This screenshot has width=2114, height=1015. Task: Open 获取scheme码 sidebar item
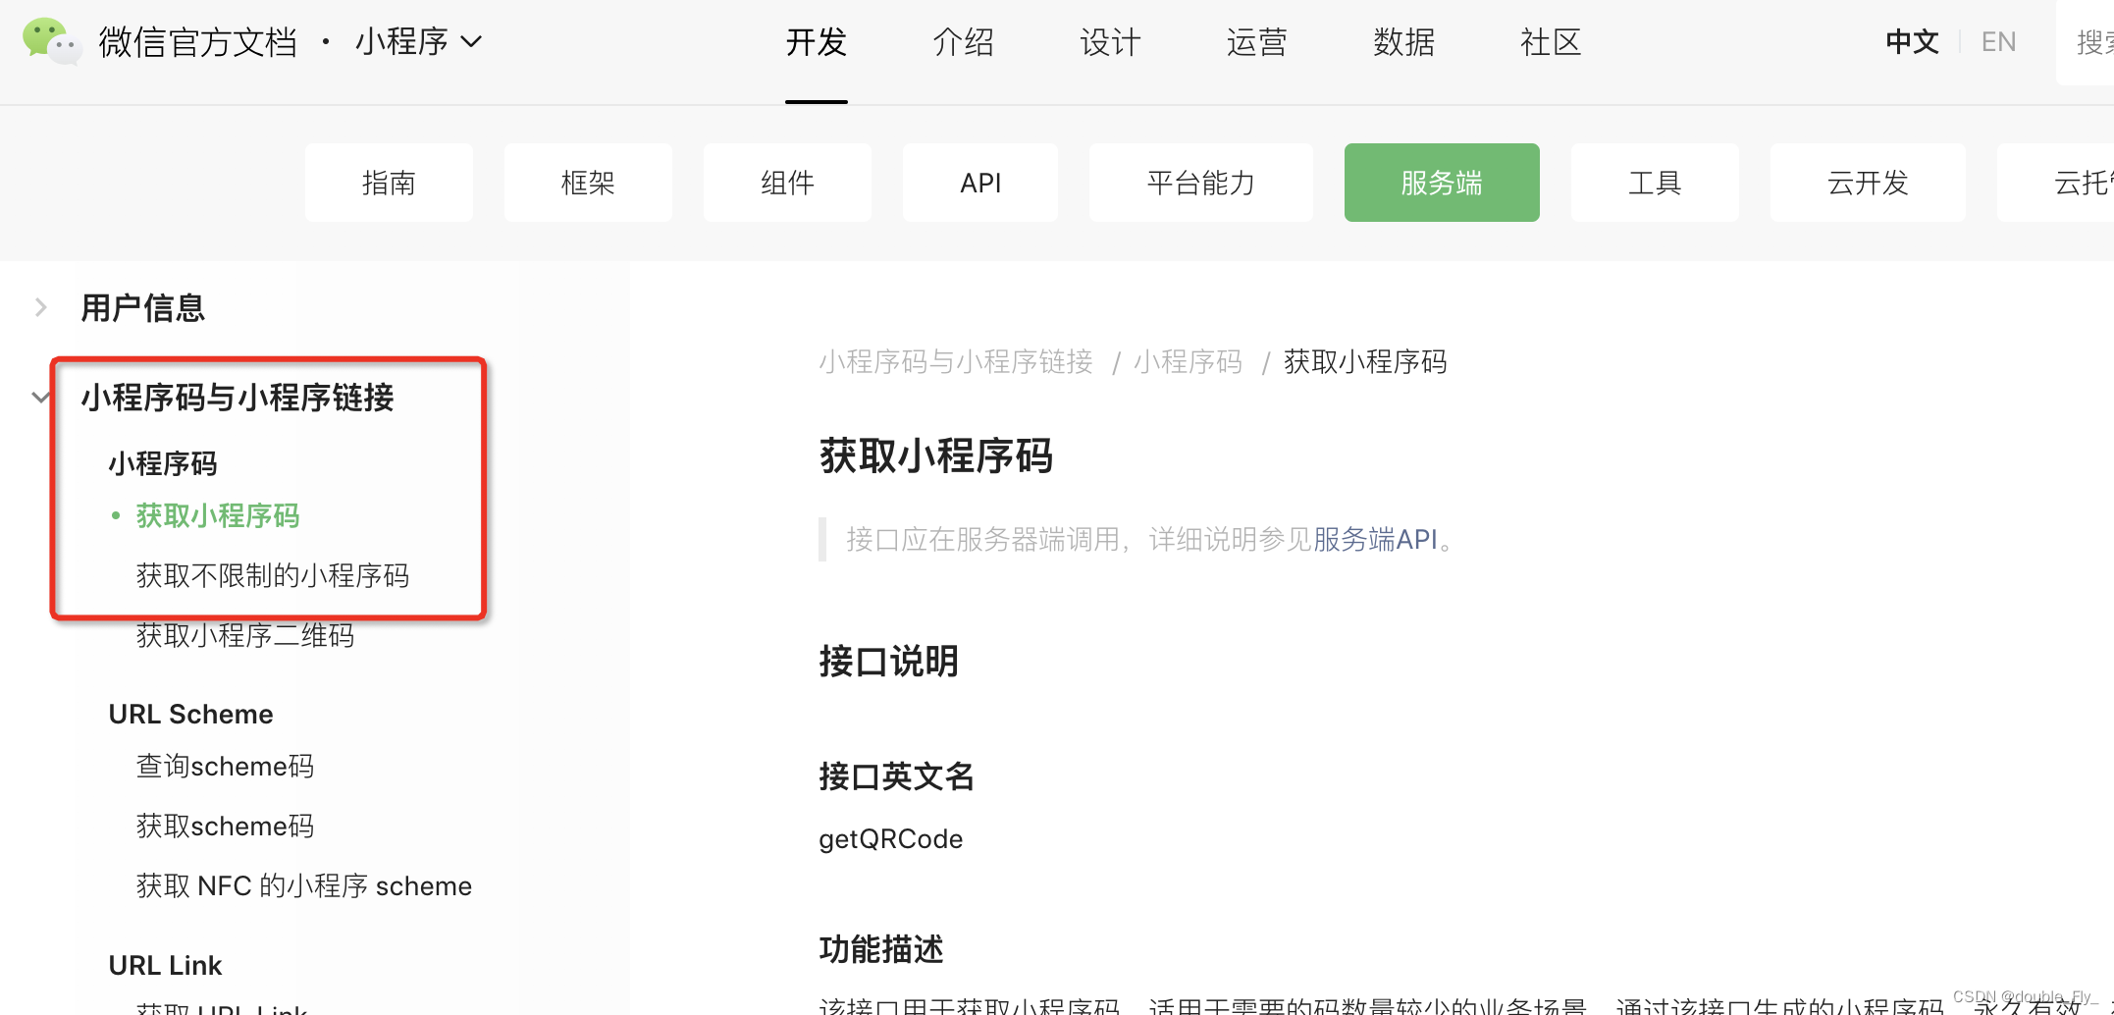225,827
